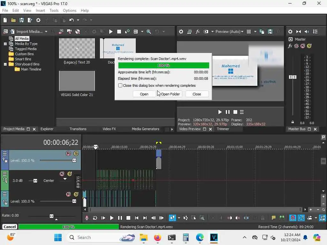
Task: Open a project with the folder icon
Action: pos(13,20)
